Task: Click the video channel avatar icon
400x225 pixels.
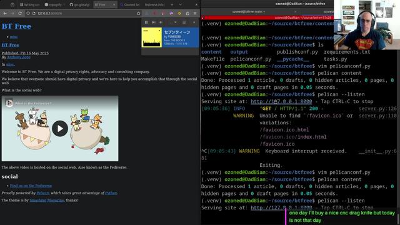Action: point(9,102)
